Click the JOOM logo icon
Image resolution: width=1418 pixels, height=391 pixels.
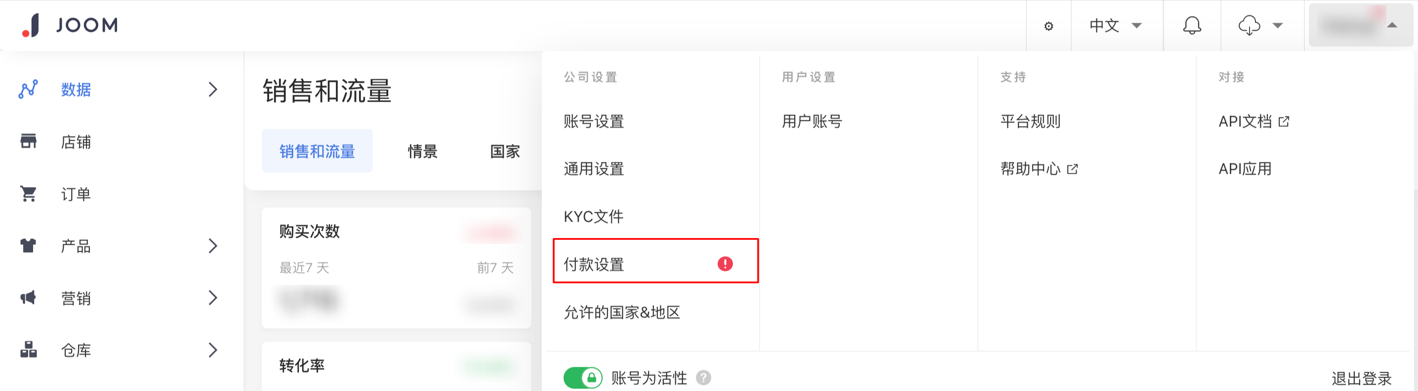(x=31, y=25)
